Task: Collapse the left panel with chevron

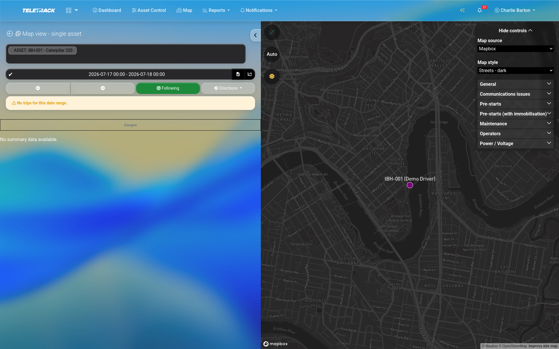Action: point(255,35)
